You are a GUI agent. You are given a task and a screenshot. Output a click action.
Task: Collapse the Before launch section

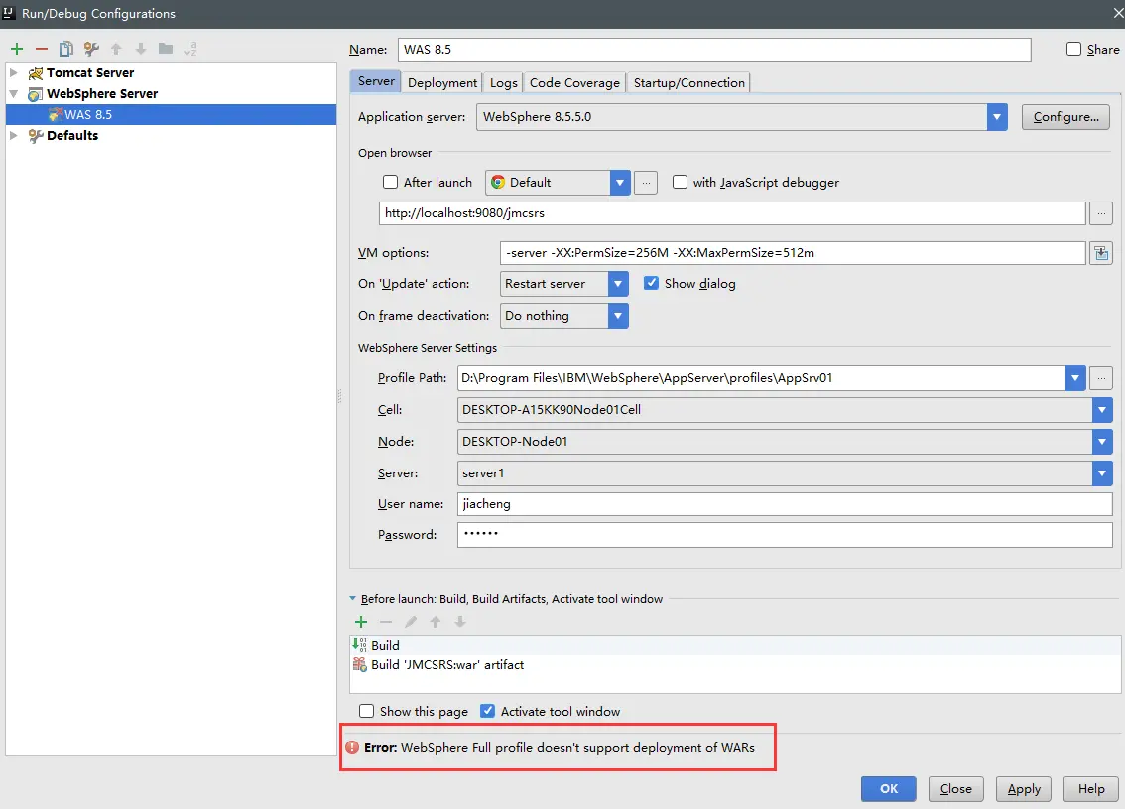[353, 598]
